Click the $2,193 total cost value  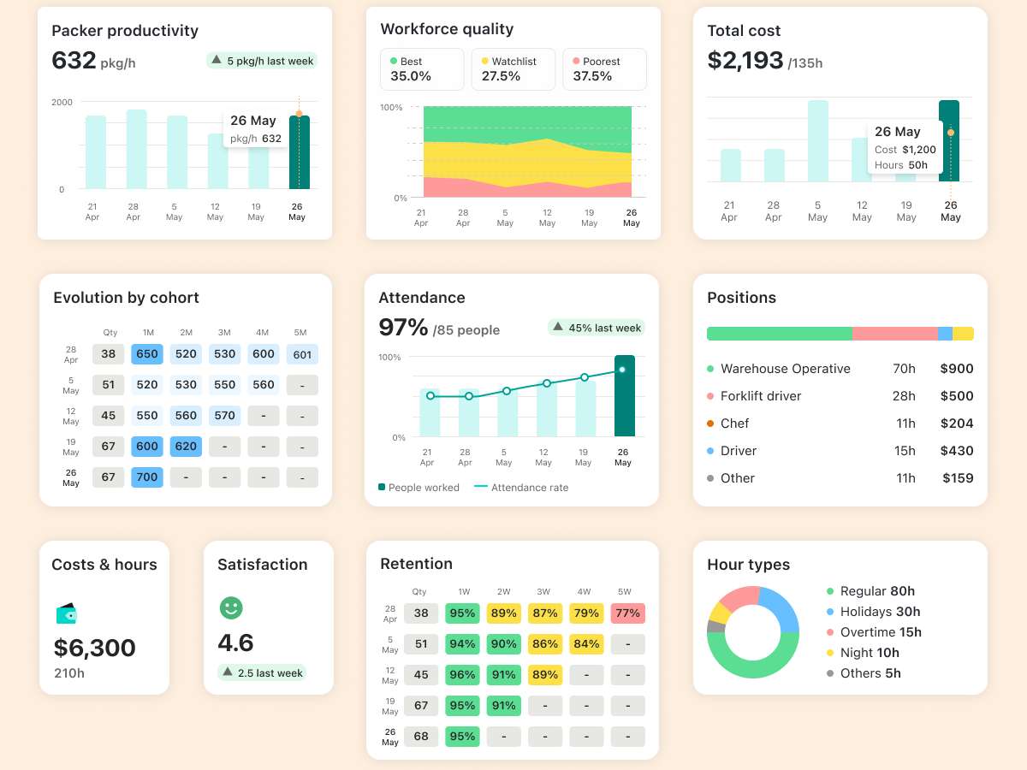745,60
